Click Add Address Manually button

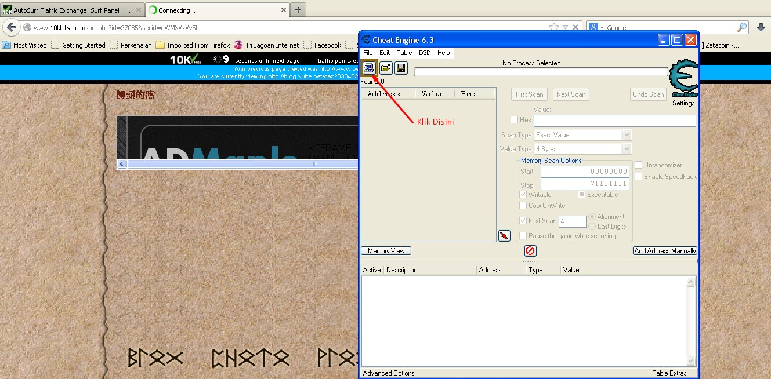(665, 251)
